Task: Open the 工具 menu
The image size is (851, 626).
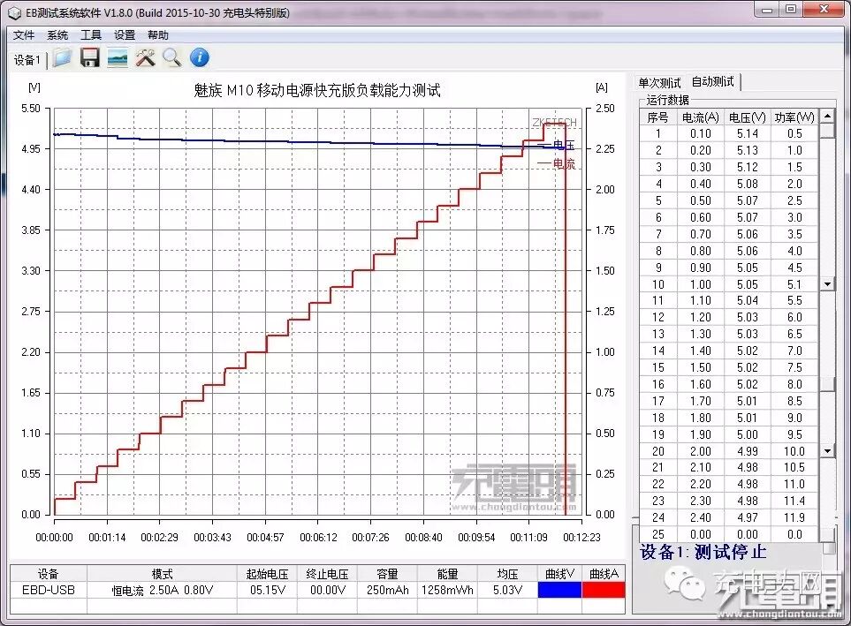Action: tap(91, 35)
